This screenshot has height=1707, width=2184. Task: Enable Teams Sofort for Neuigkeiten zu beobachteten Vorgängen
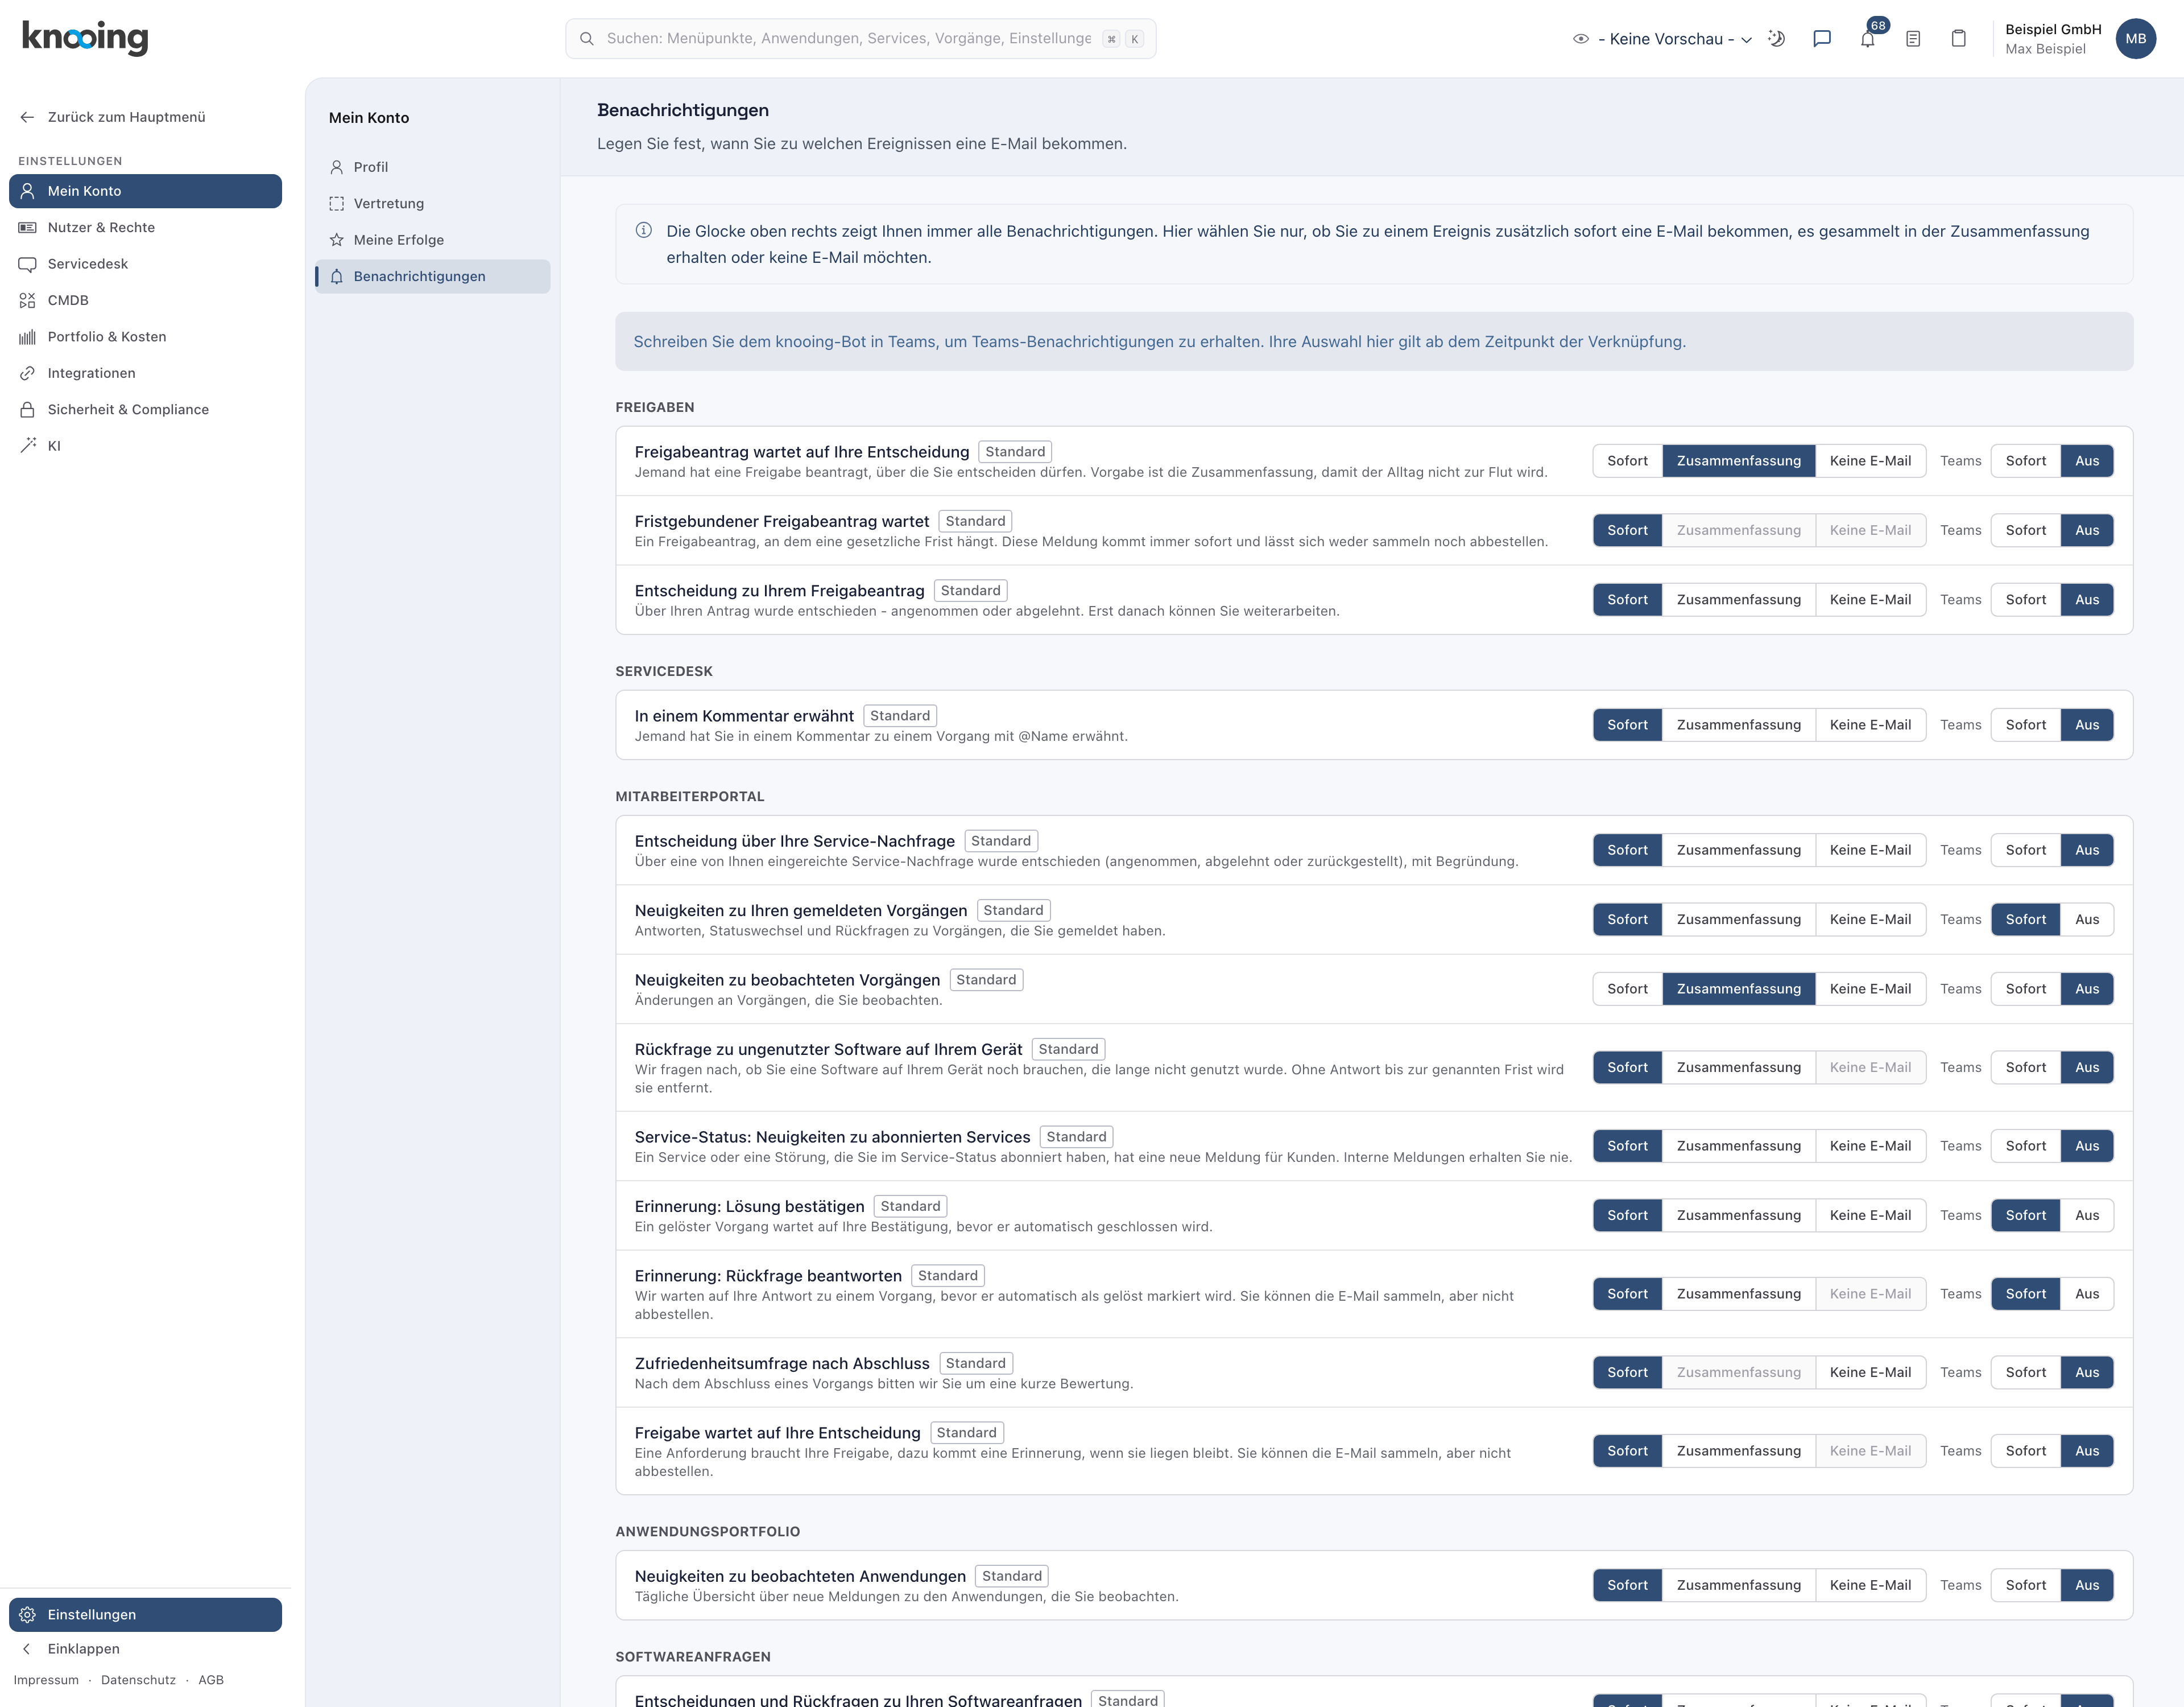tap(2025, 989)
